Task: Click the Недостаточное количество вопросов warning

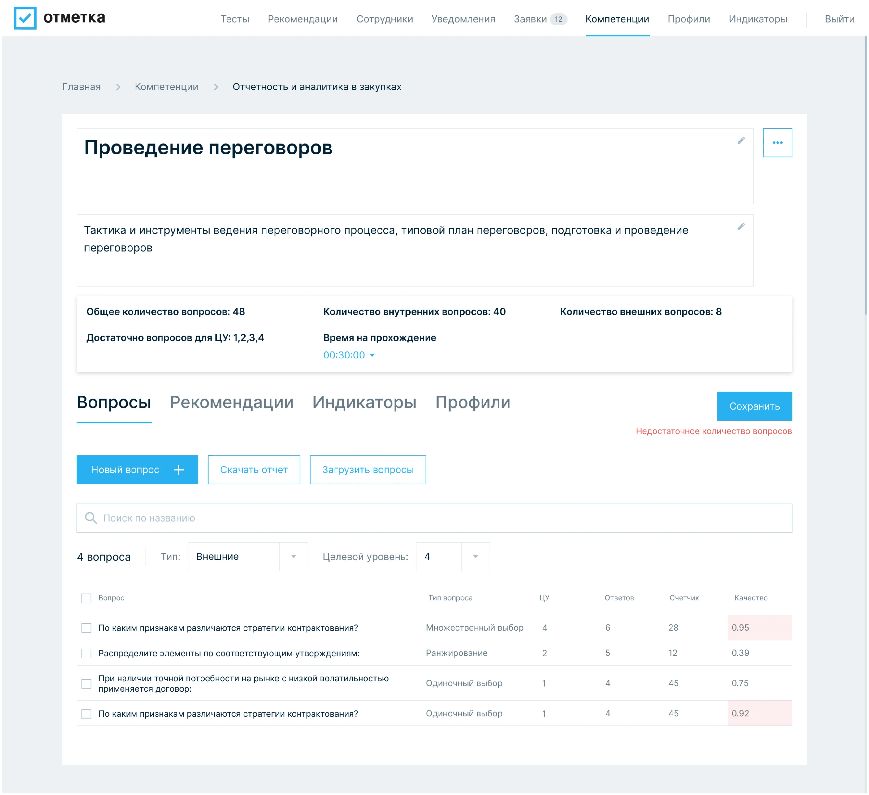Action: pyautogui.click(x=713, y=431)
